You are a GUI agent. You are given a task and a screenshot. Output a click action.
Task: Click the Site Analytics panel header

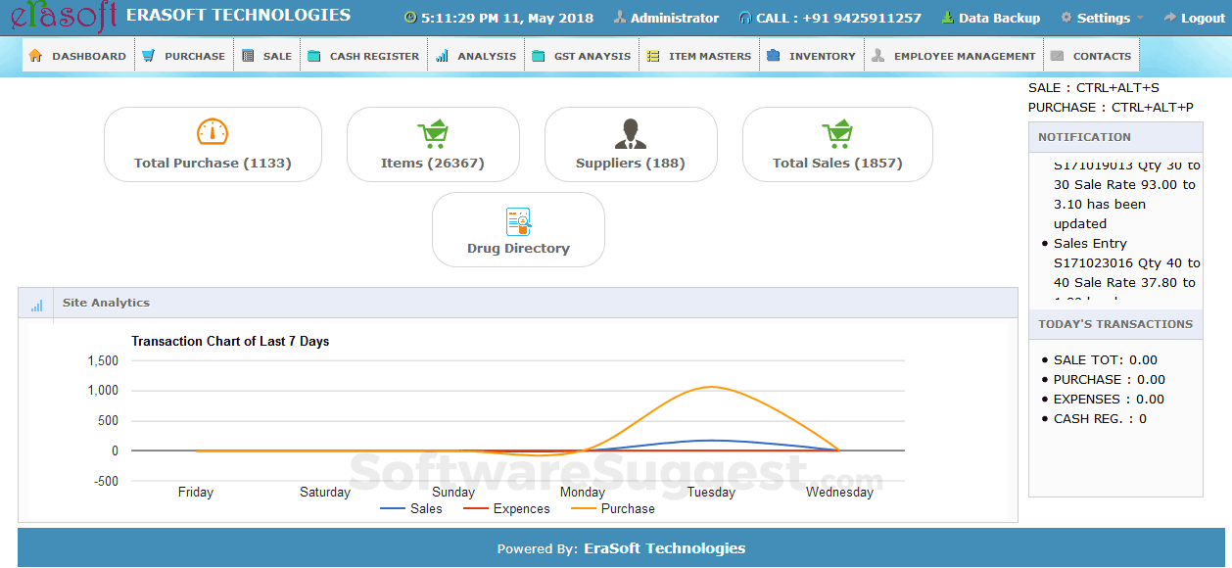tap(518, 303)
